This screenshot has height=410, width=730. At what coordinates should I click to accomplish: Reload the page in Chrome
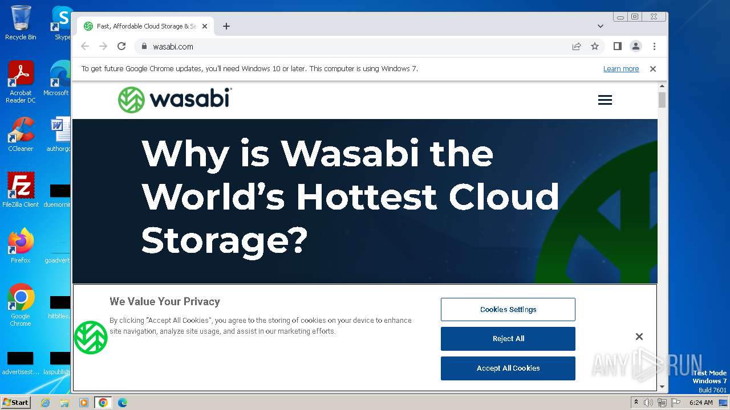121,47
